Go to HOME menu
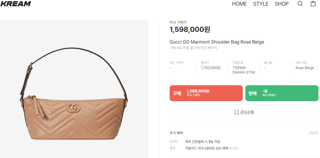The image size is (320, 158). point(239,4)
